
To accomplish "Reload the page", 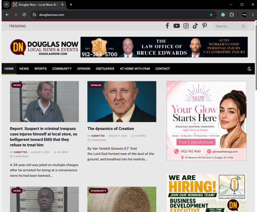I will click(24, 15).
